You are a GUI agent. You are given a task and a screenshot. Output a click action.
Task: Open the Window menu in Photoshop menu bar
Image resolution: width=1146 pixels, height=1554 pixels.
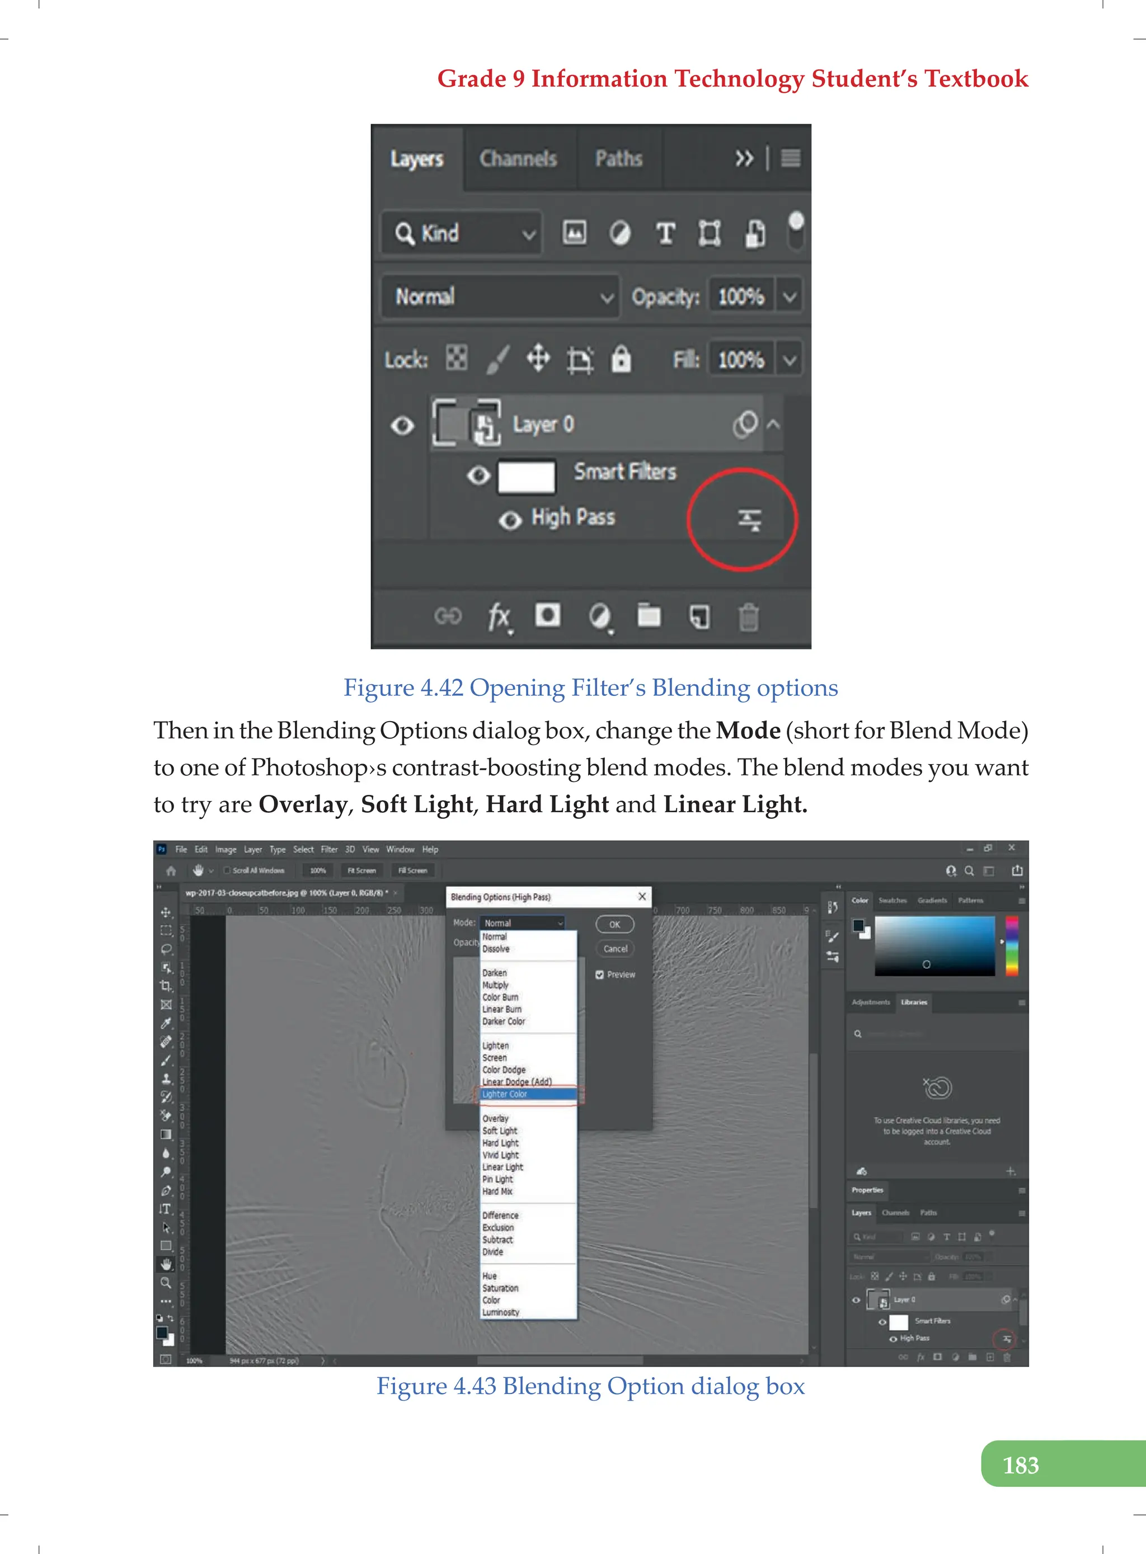tap(400, 850)
